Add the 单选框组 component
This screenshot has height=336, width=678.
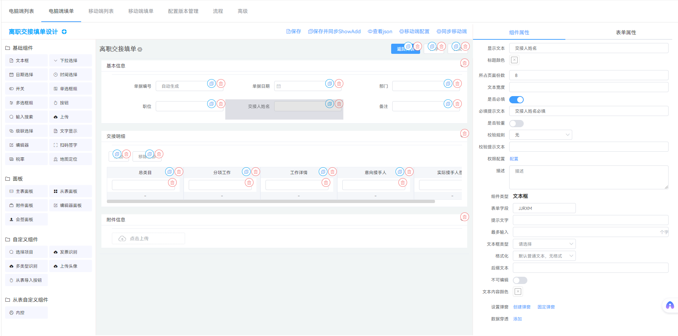tap(71, 89)
